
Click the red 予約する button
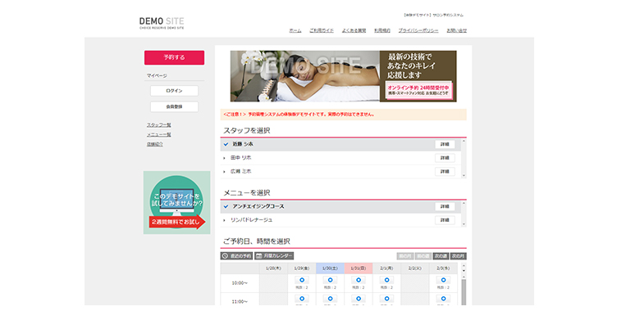click(174, 58)
